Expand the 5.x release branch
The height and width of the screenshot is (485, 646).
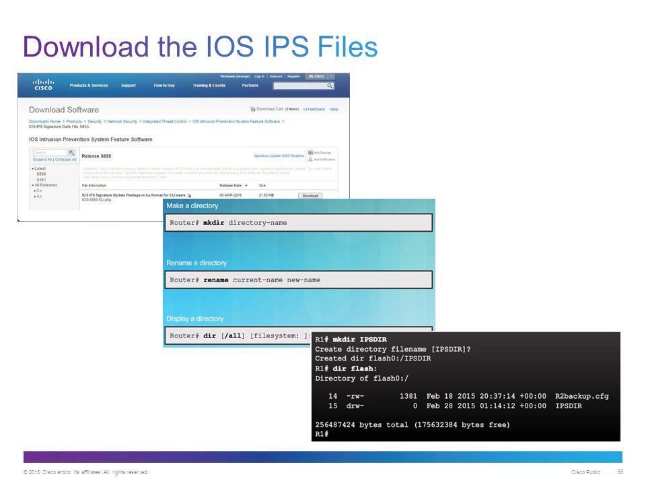(x=35, y=191)
